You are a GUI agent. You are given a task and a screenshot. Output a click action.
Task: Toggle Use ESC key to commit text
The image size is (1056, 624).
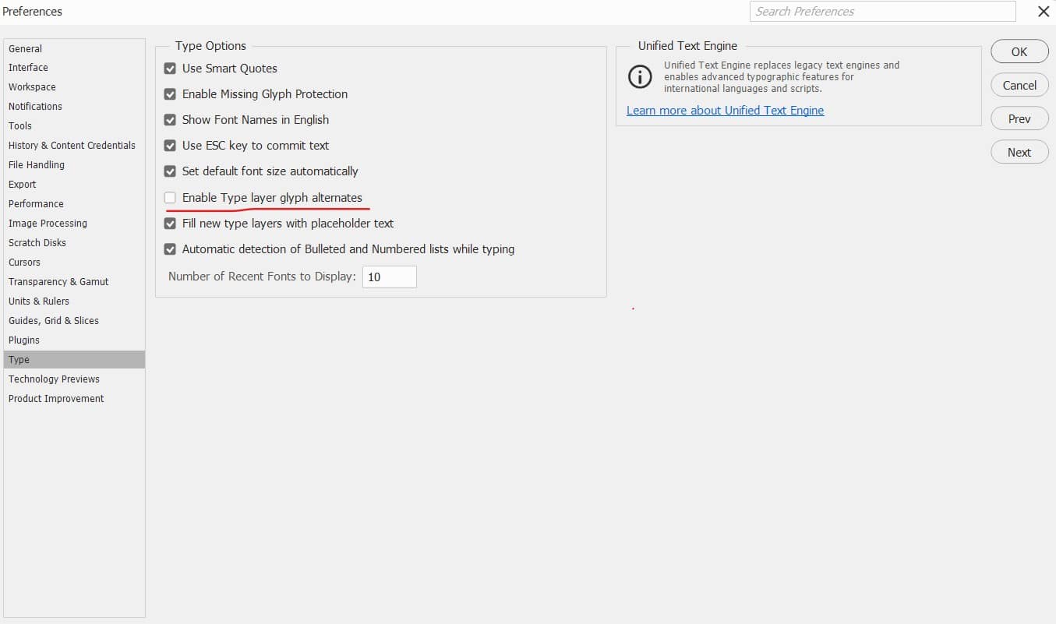[170, 146]
